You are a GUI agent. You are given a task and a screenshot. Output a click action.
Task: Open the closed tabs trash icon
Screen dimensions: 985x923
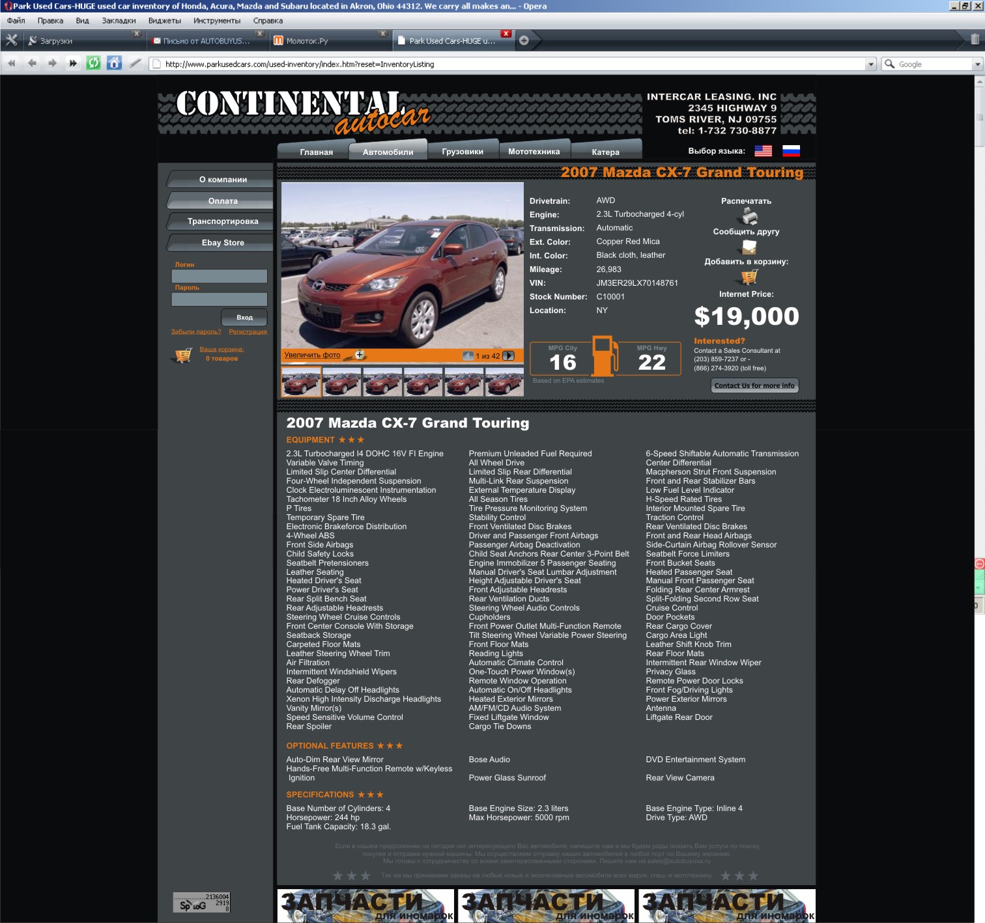coord(975,40)
